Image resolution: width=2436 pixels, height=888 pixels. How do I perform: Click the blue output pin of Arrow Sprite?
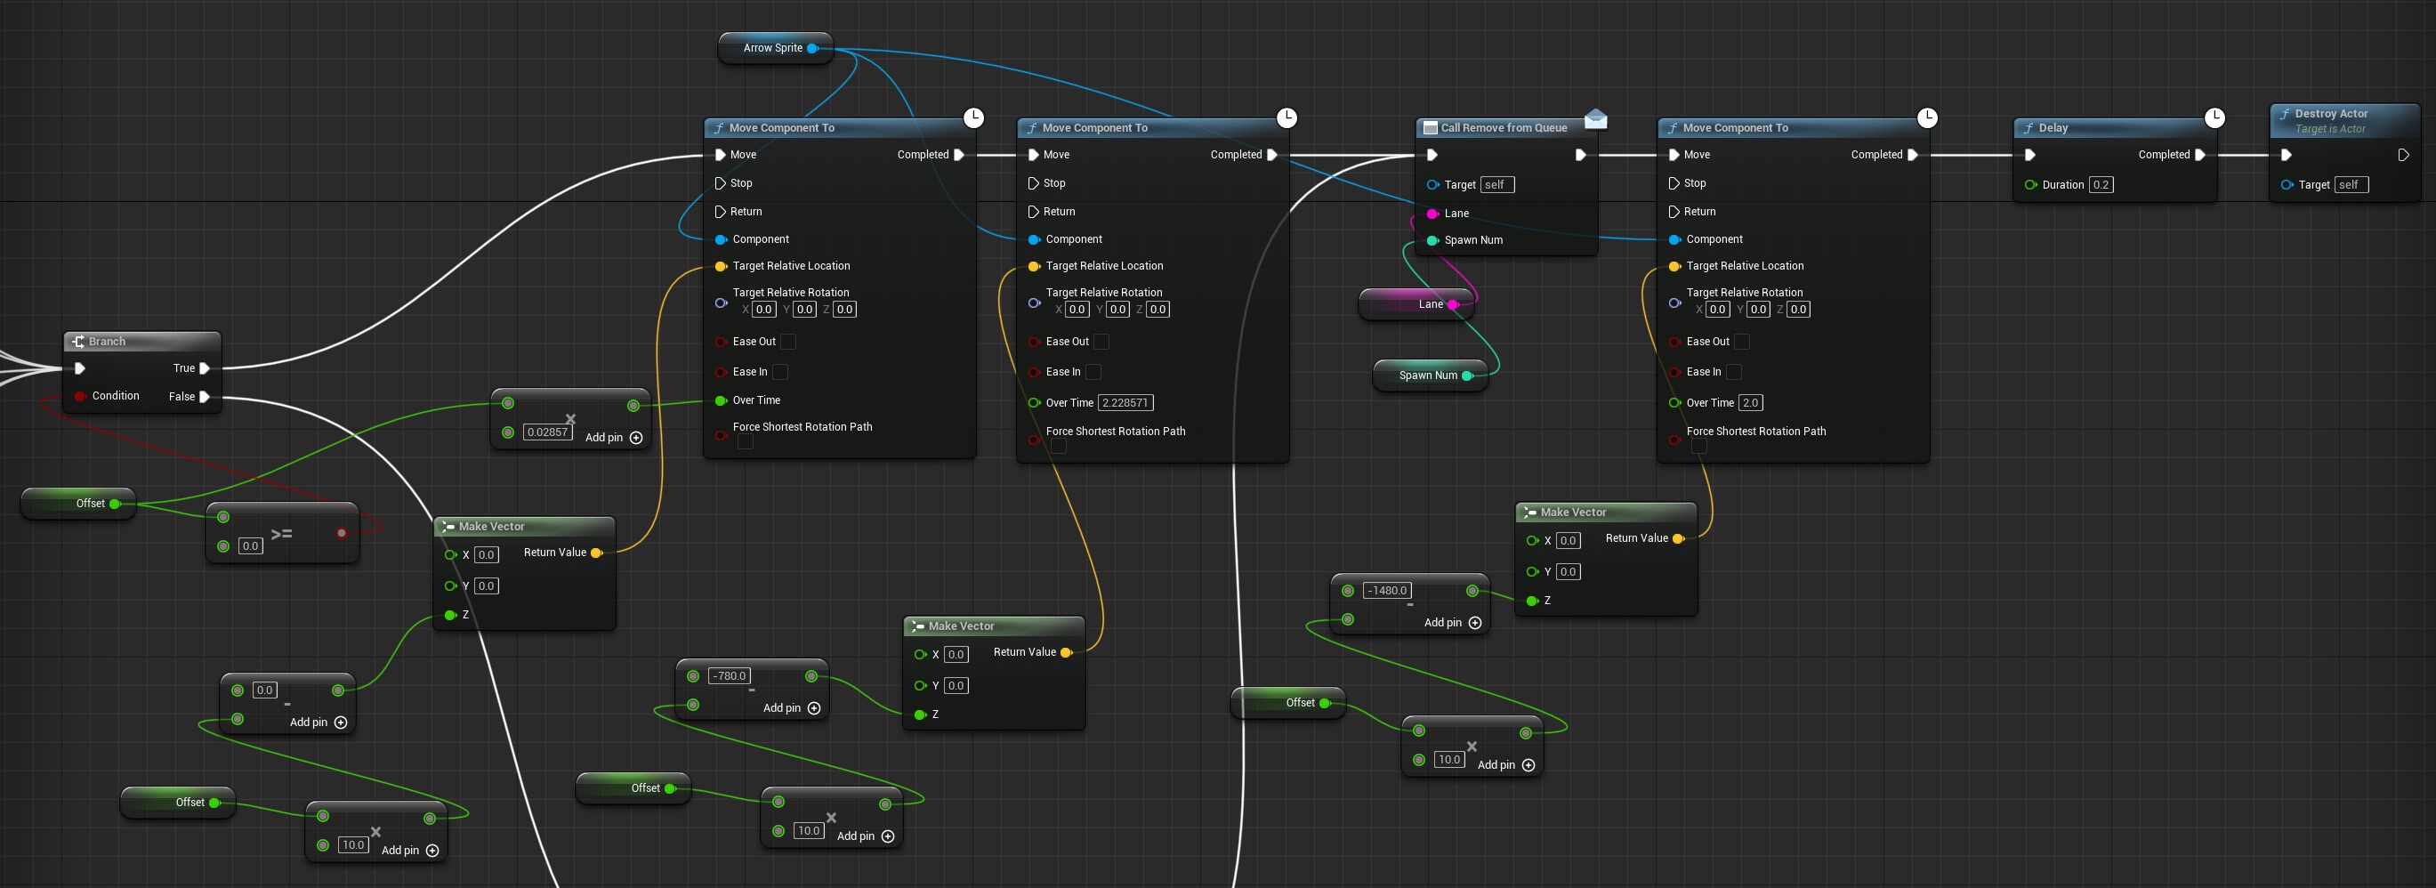coord(812,48)
